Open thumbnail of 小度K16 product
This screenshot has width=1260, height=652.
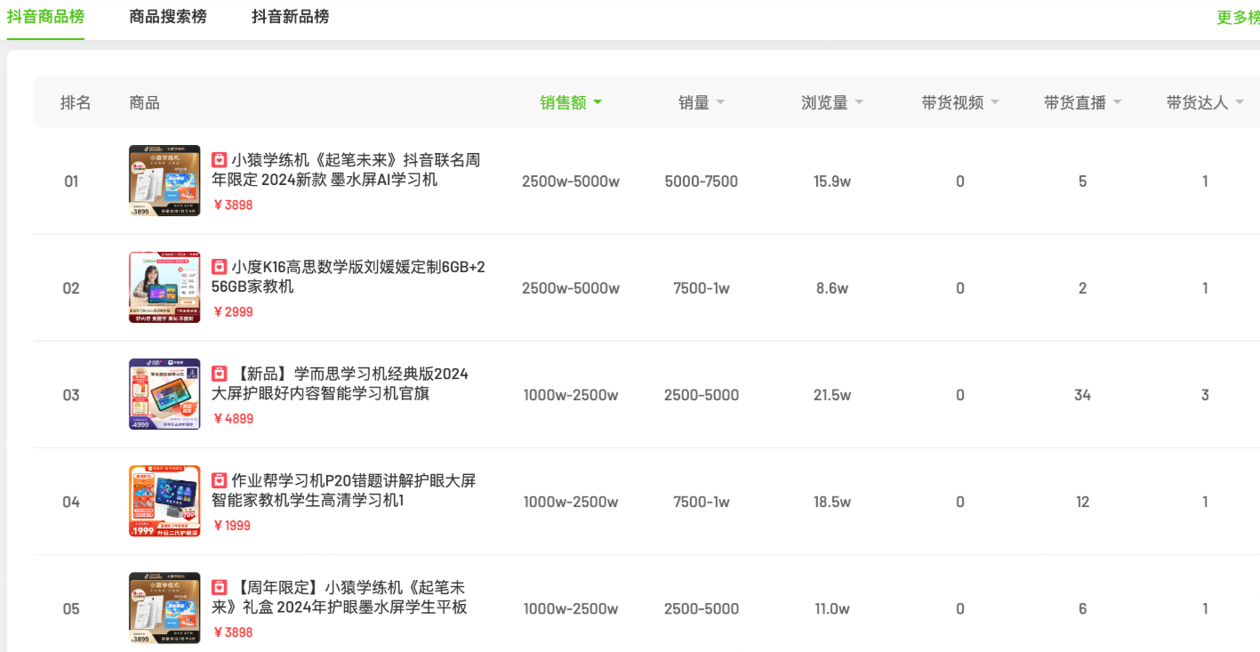(x=165, y=287)
